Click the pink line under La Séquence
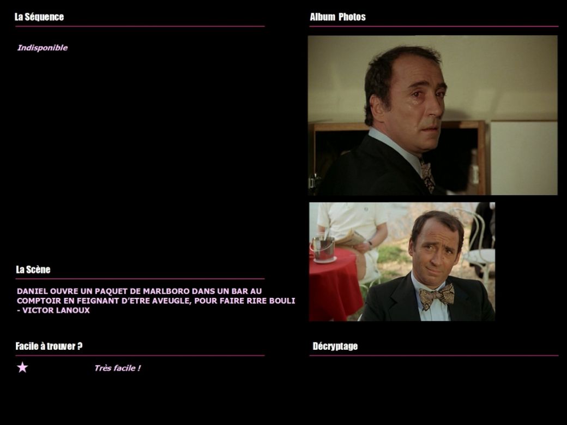The width and height of the screenshot is (567, 425). (140, 26)
